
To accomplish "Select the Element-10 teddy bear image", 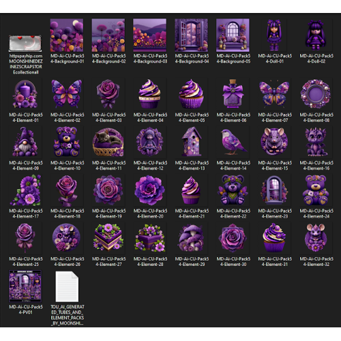I will pyautogui.click(x=67, y=142).
